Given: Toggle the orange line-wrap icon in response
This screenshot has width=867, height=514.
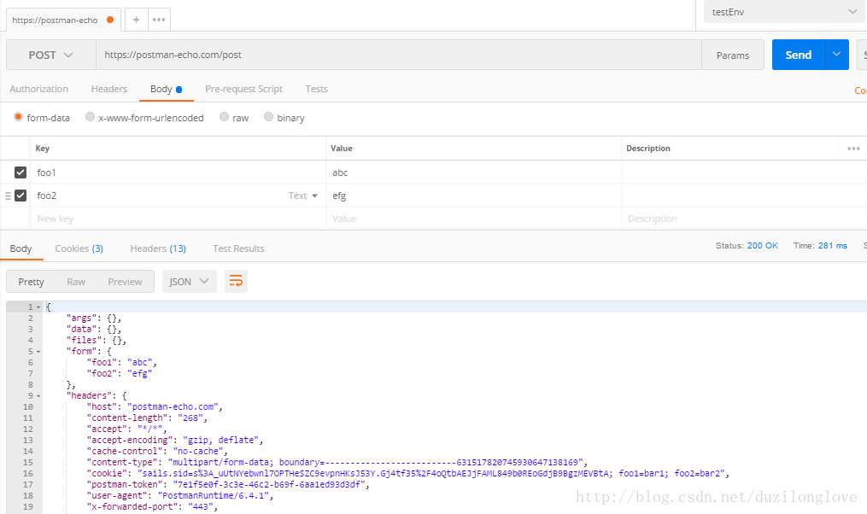Looking at the screenshot, I should click(x=236, y=281).
